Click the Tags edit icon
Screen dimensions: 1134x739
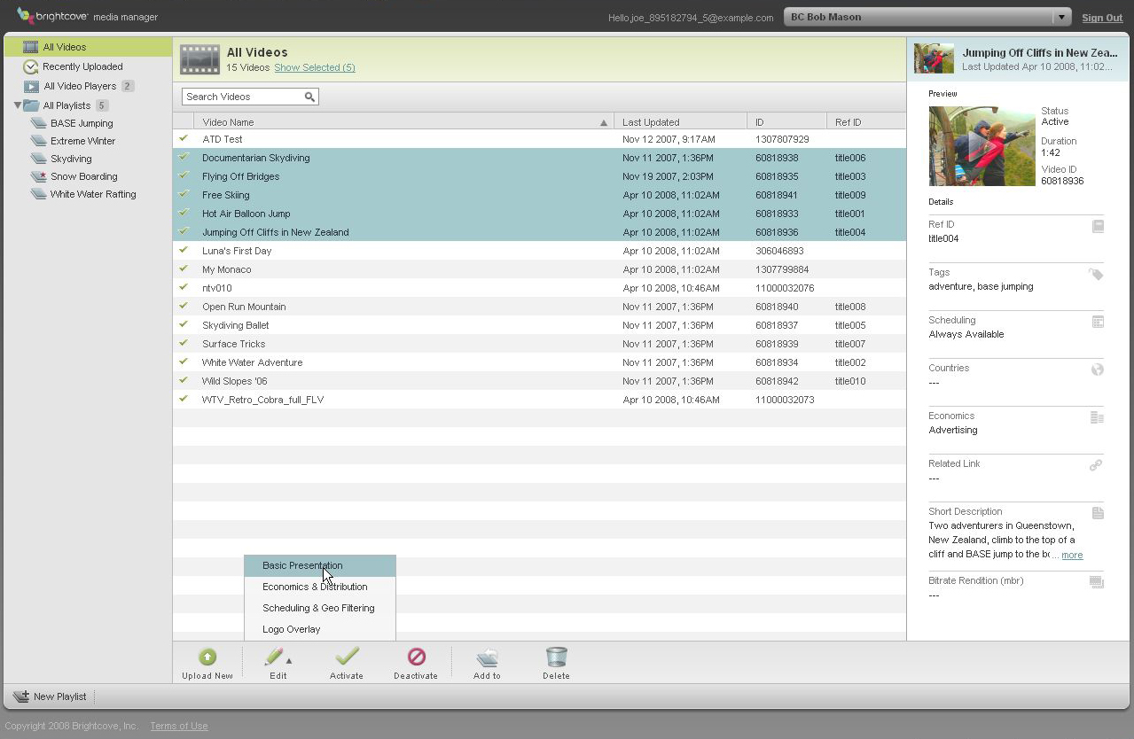[x=1097, y=275]
